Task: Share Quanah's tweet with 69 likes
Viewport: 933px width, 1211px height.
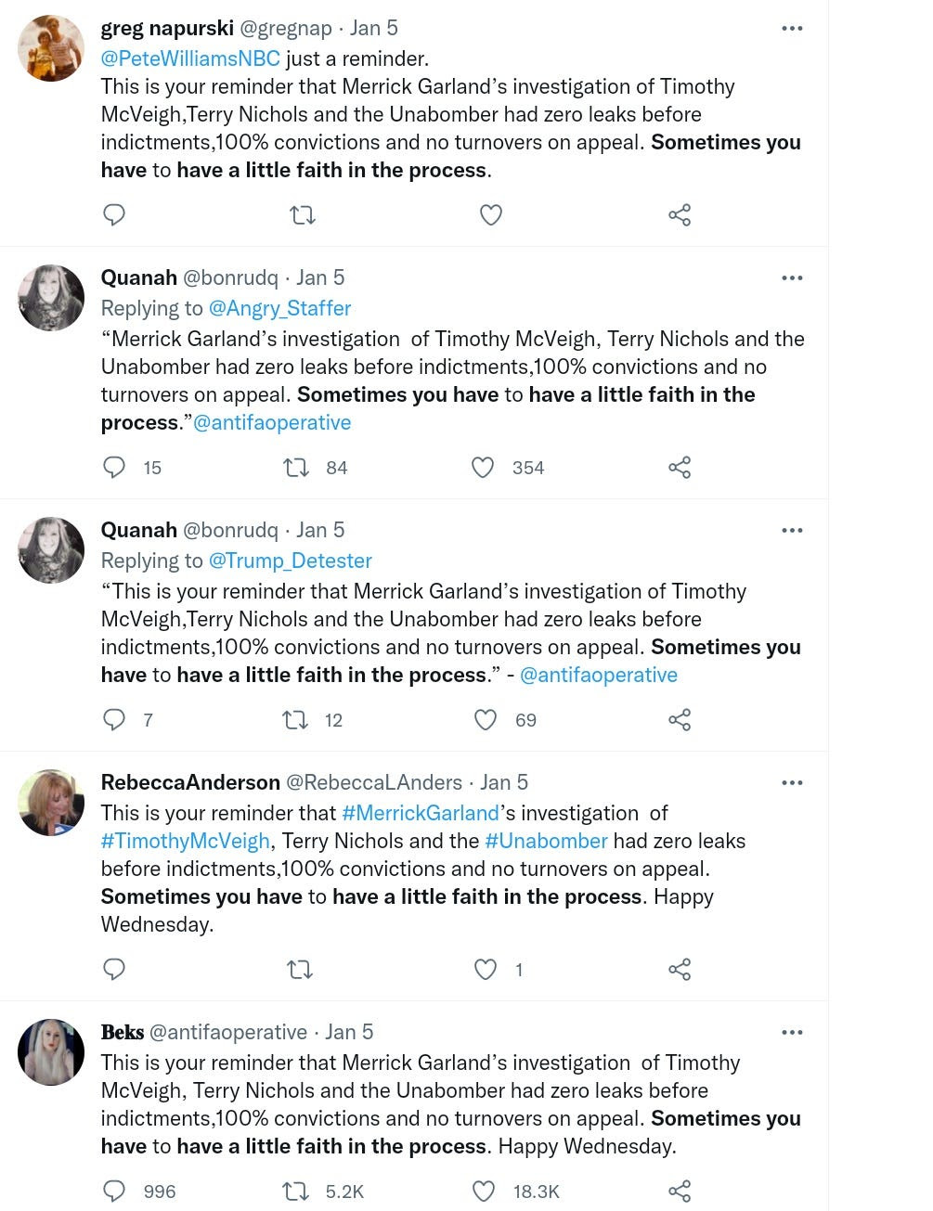Action: 680,719
